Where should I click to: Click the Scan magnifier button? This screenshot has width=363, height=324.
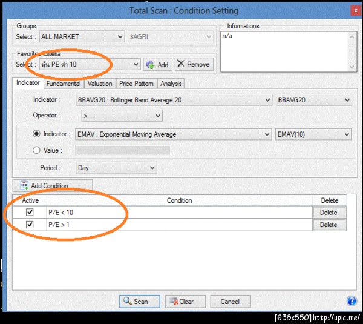pyautogui.click(x=139, y=301)
